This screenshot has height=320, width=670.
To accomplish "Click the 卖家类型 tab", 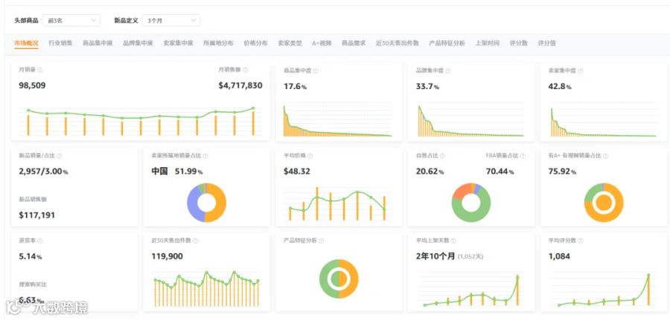I will coord(290,43).
